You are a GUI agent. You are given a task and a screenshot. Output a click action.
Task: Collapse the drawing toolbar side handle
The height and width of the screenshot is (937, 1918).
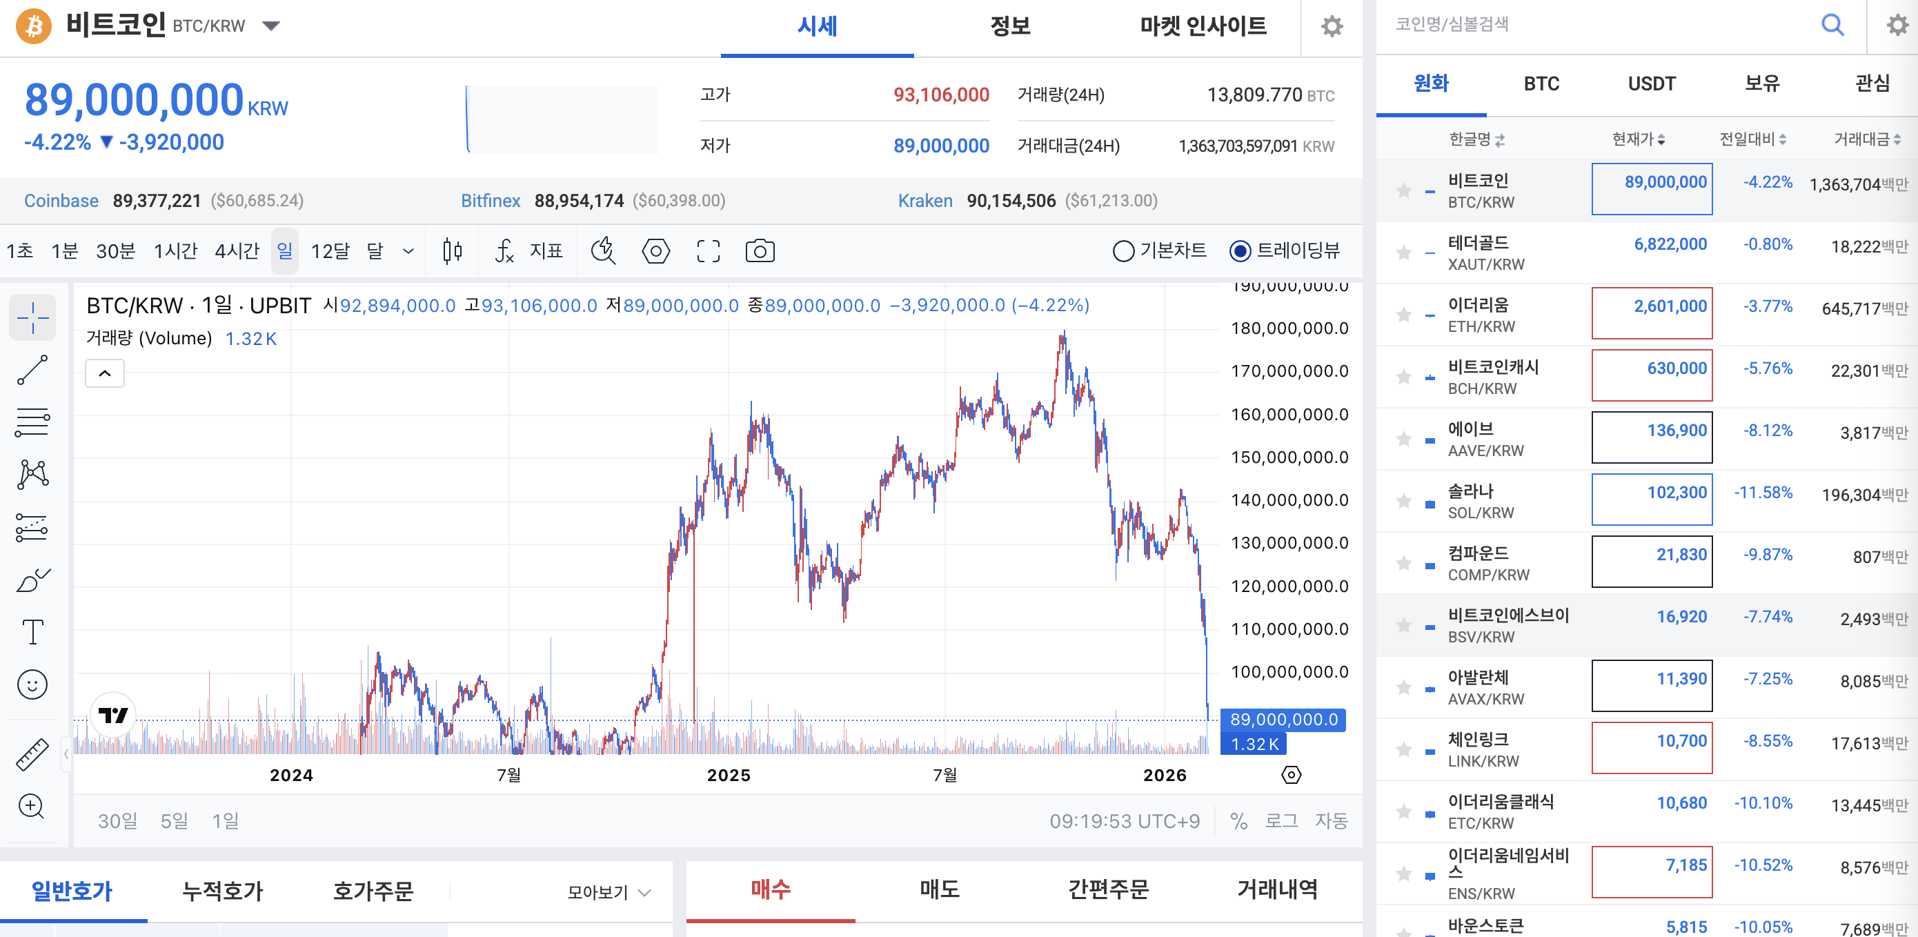pos(66,753)
